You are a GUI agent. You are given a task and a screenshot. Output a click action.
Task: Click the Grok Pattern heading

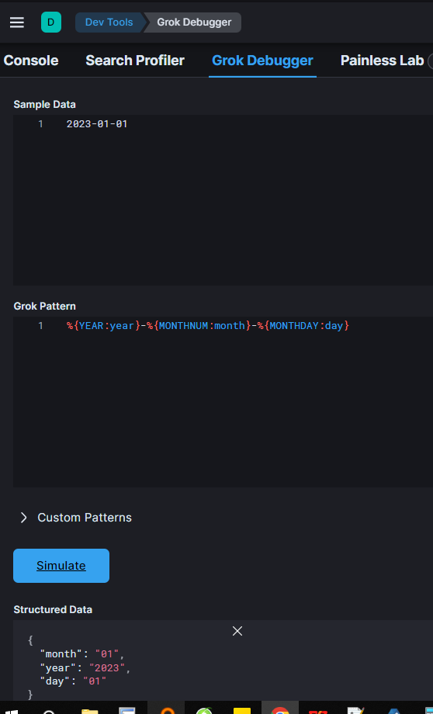point(45,306)
